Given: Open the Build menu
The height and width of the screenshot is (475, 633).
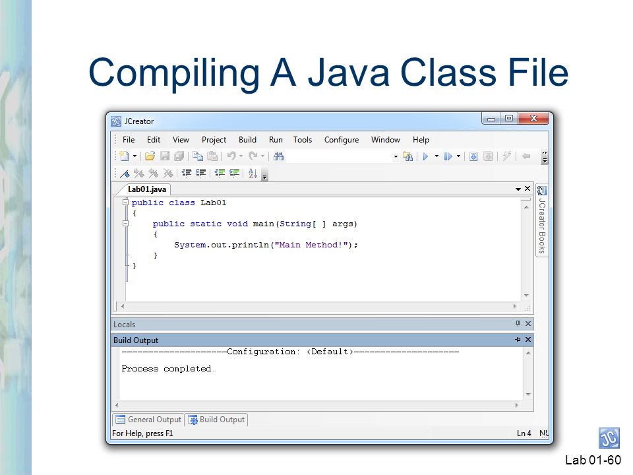Looking at the screenshot, I should coord(247,140).
